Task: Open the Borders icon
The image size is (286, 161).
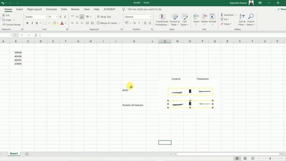Action: (46, 23)
